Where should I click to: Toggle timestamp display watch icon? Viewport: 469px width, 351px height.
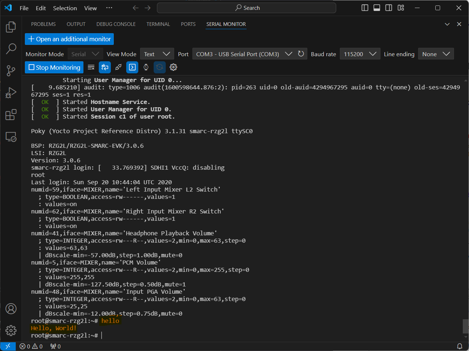point(146,67)
